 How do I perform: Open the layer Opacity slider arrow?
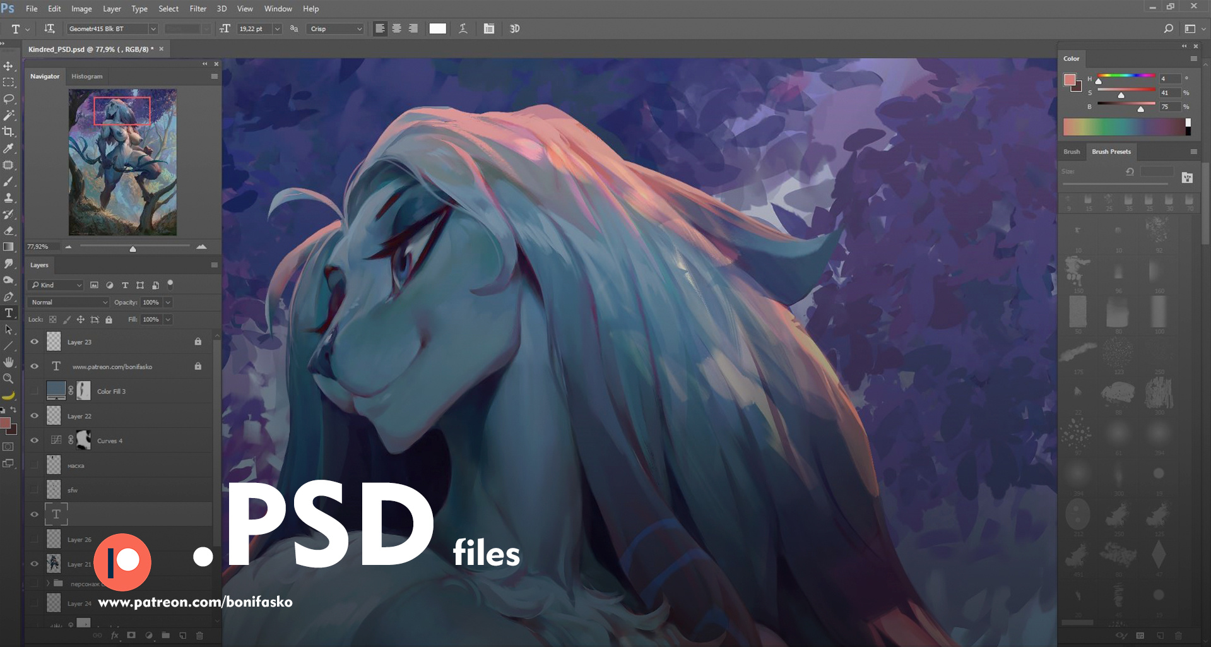click(x=168, y=302)
